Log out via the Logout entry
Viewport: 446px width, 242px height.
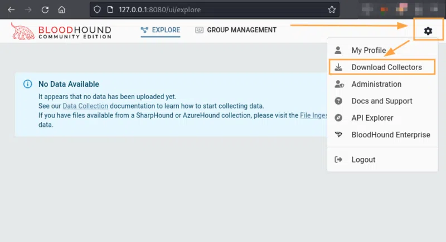382,160
